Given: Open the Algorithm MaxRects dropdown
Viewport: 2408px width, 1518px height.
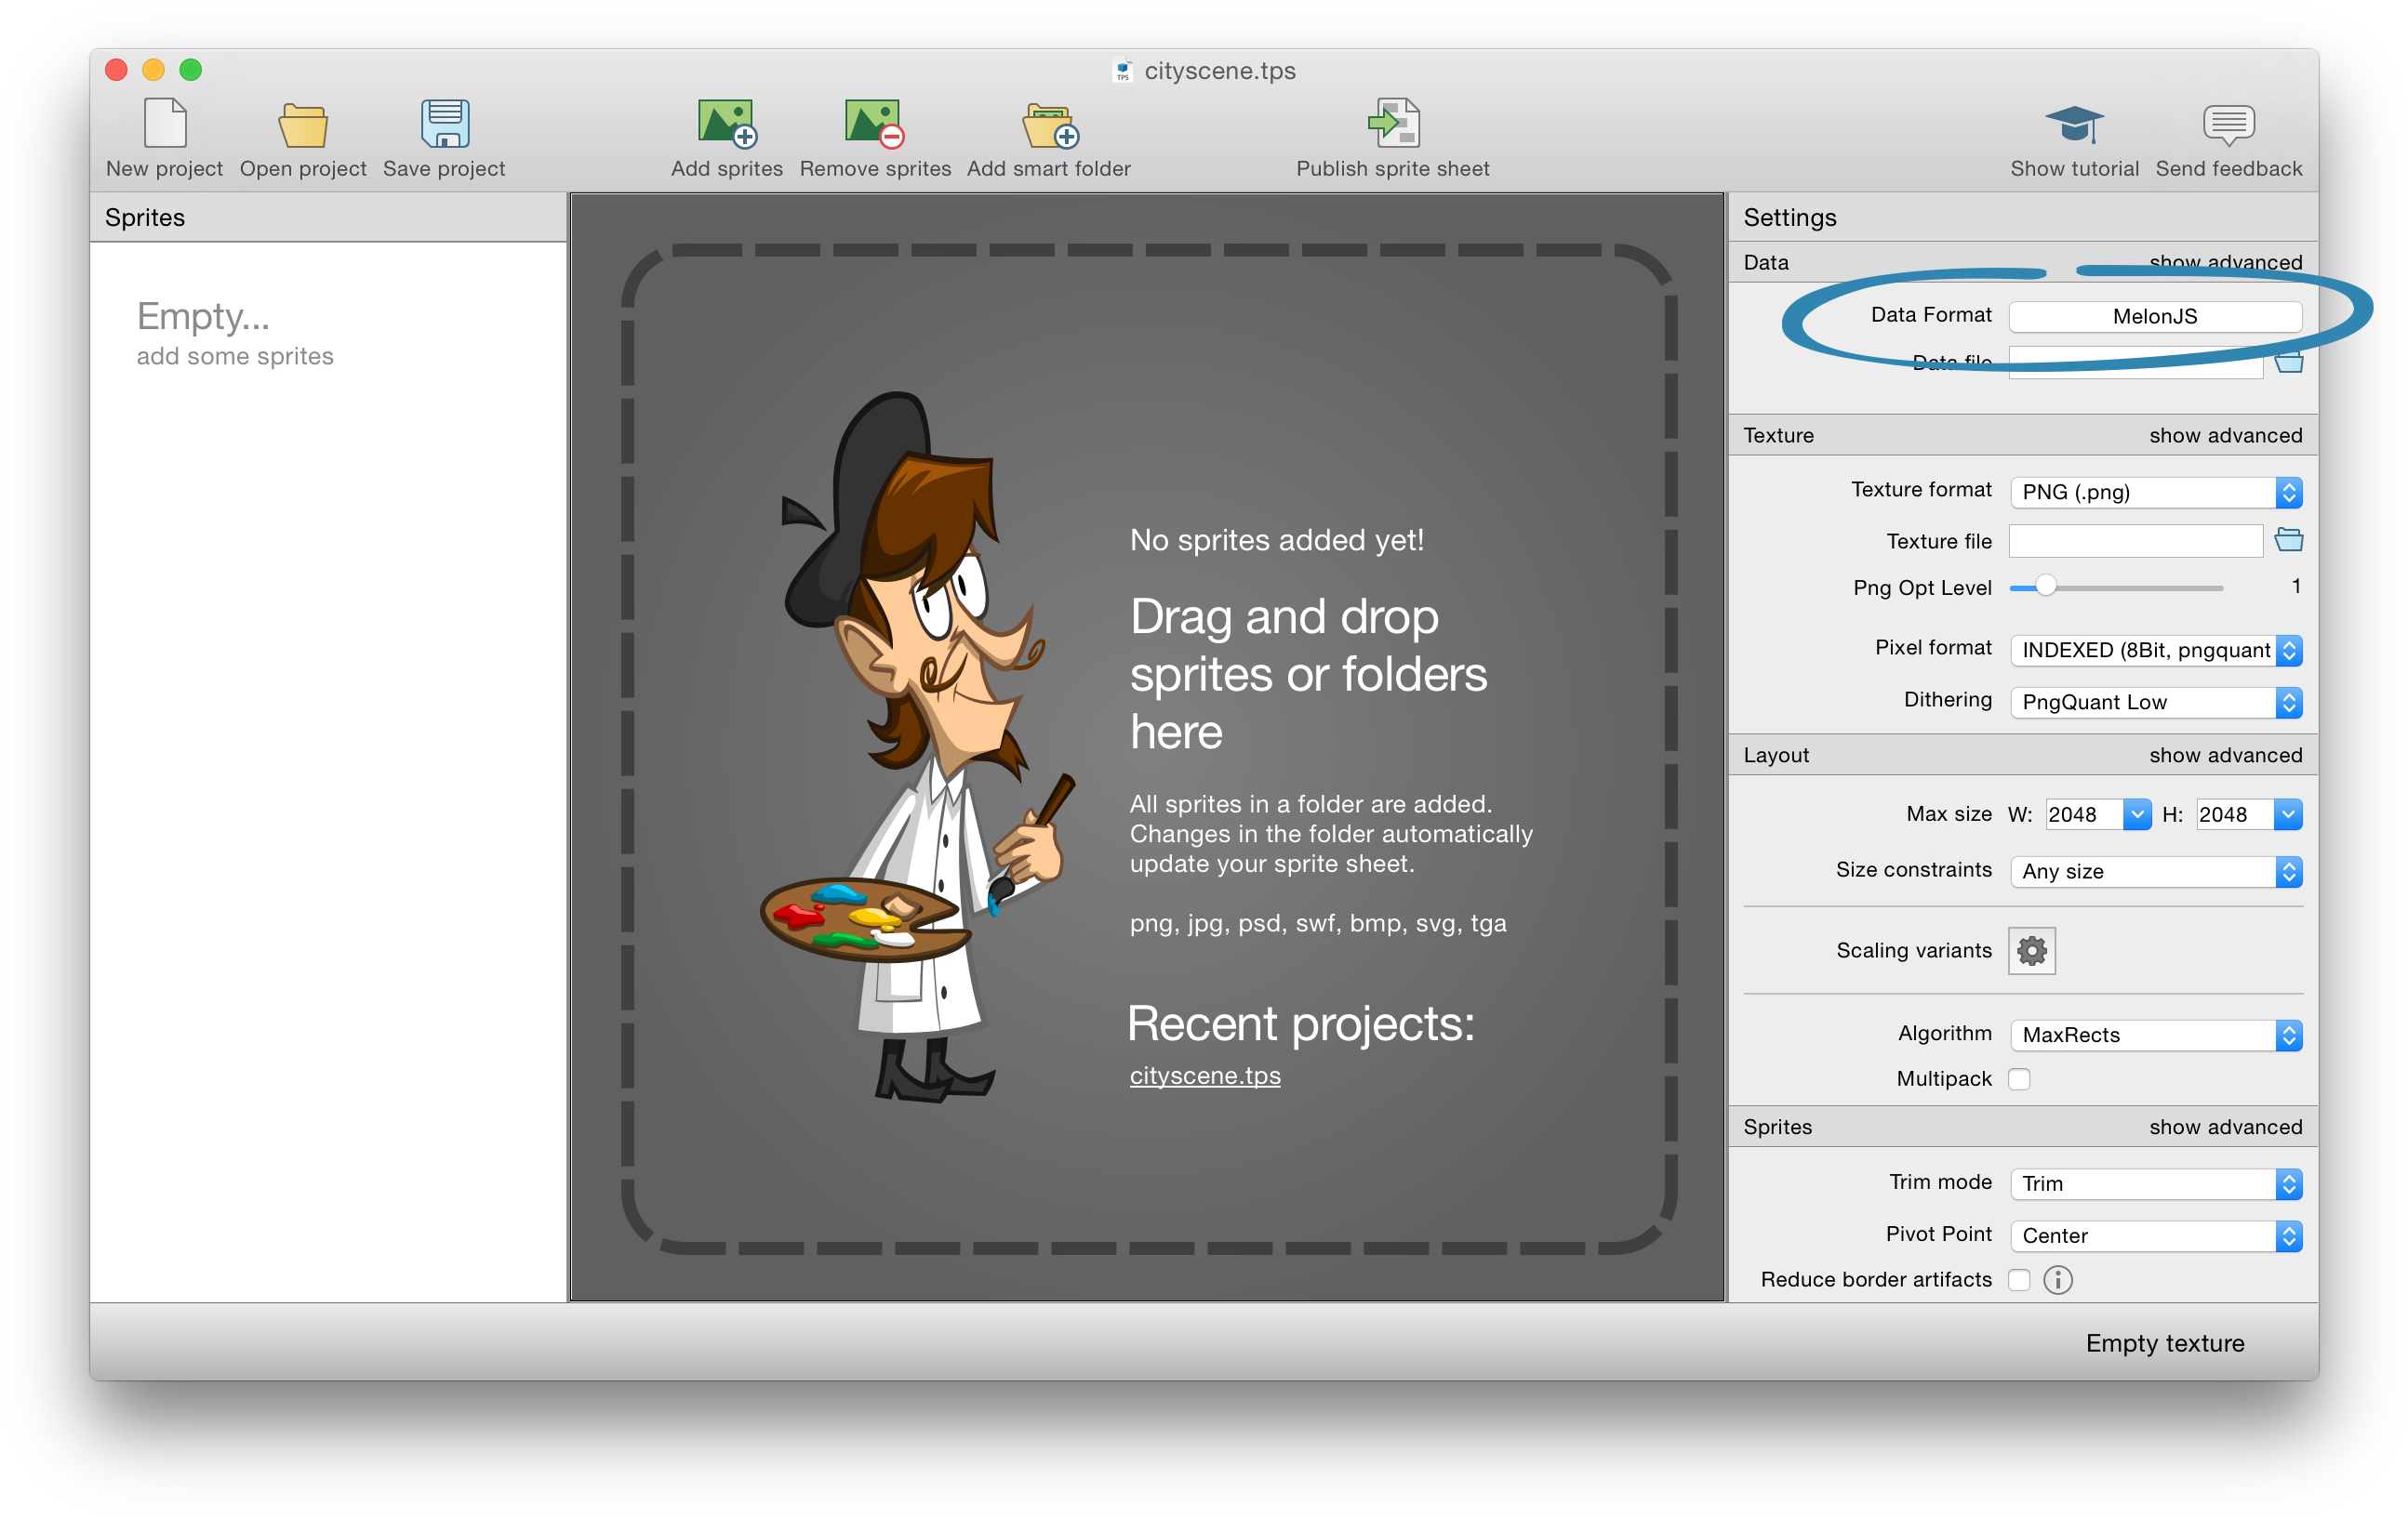Looking at the screenshot, I should click(x=2155, y=1035).
